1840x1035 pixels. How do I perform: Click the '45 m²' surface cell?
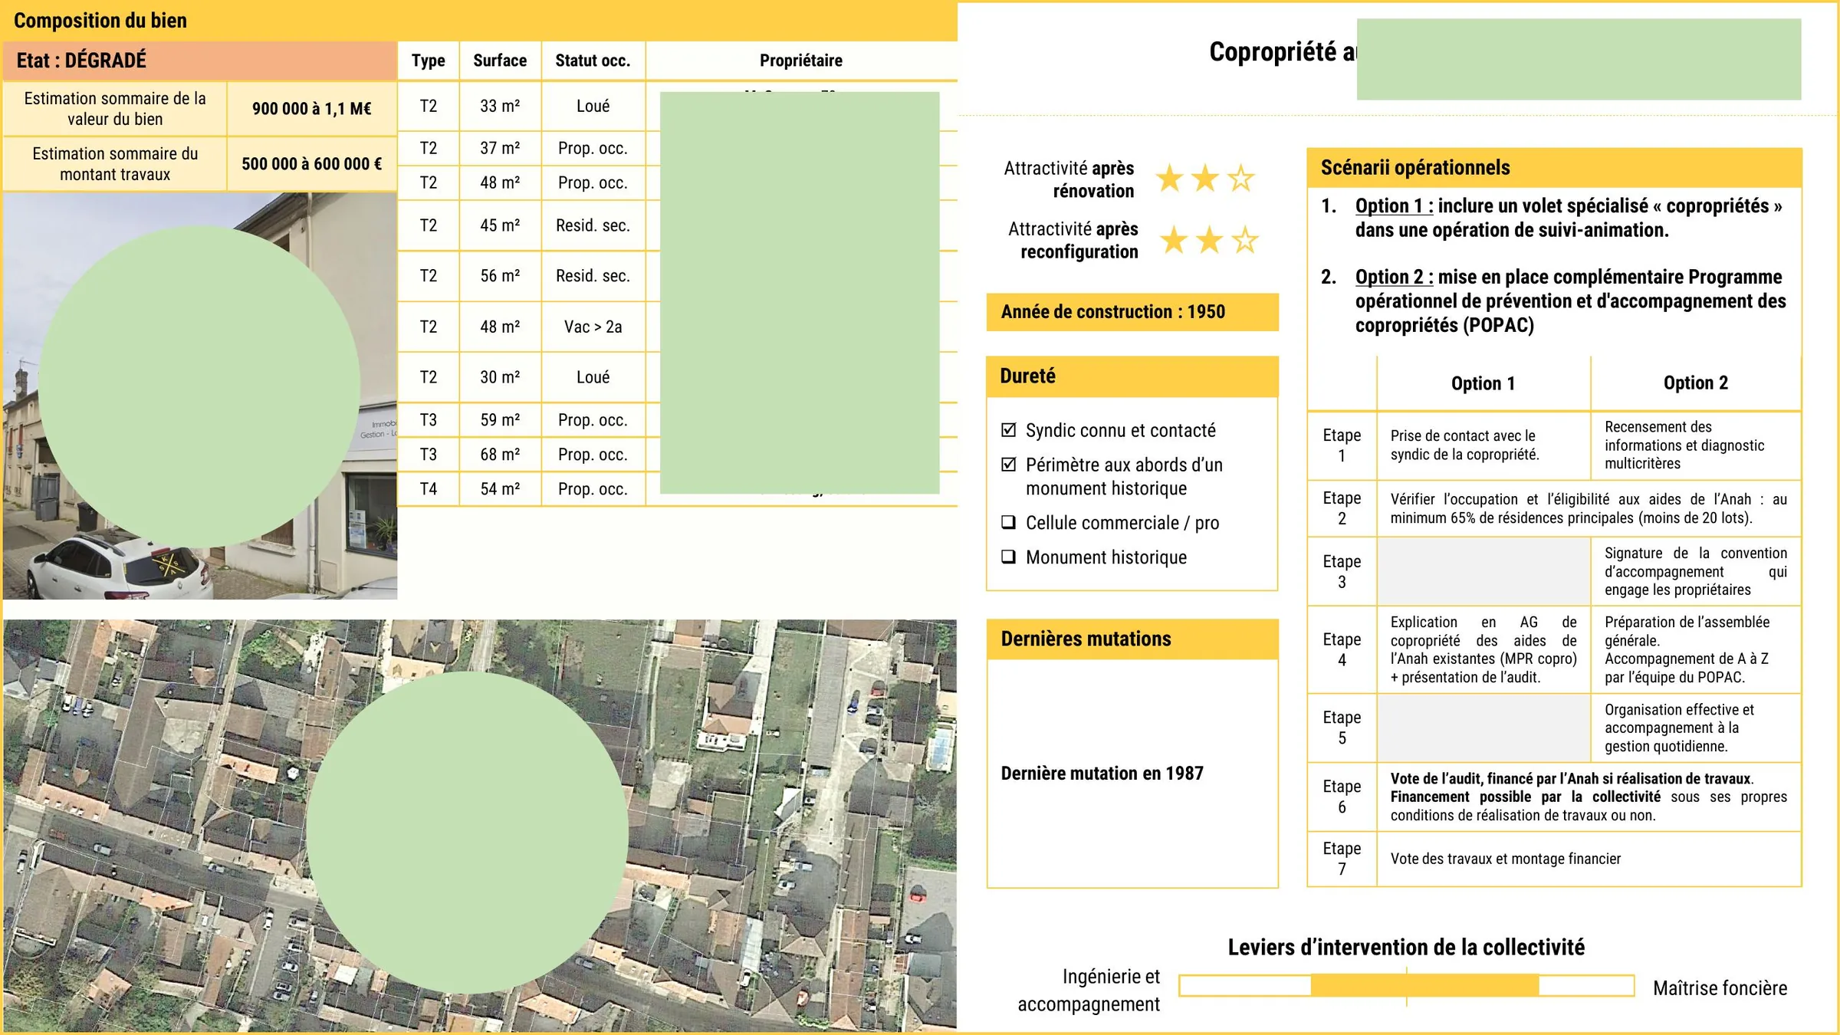(500, 225)
